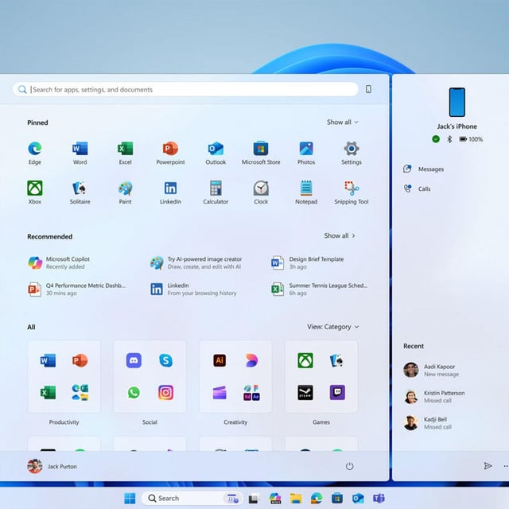The height and width of the screenshot is (509, 509).
Task: Open the View: Category dropdown
Action: 333,327
